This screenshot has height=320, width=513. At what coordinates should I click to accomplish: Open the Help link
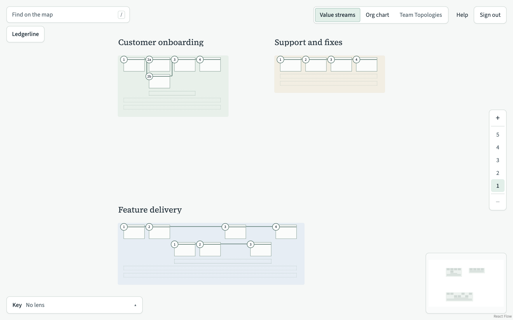pos(462,15)
